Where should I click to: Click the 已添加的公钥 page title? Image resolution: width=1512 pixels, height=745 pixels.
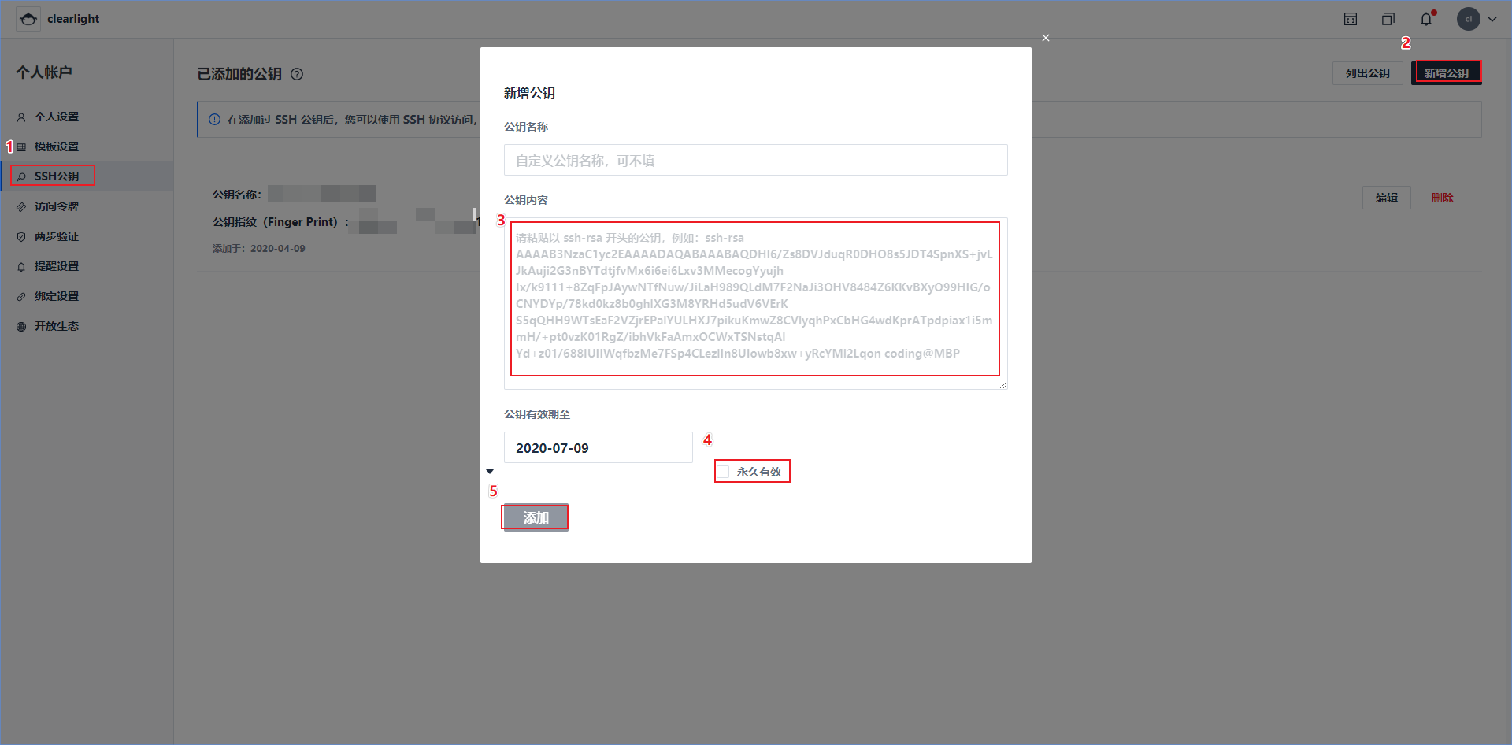pos(239,74)
